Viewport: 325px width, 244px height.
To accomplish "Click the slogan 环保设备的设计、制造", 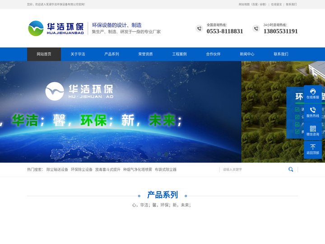I will click(x=117, y=25).
